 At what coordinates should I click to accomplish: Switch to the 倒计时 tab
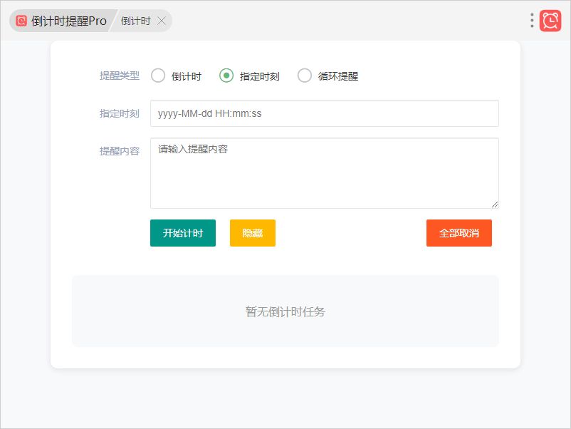(x=135, y=21)
